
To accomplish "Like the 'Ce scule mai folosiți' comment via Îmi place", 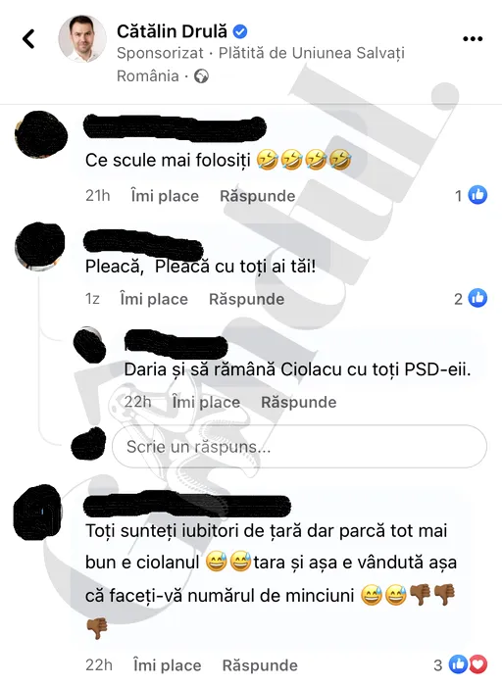I will [165, 196].
